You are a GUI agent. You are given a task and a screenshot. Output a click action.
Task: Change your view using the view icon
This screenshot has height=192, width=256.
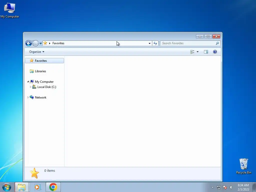[192, 52]
